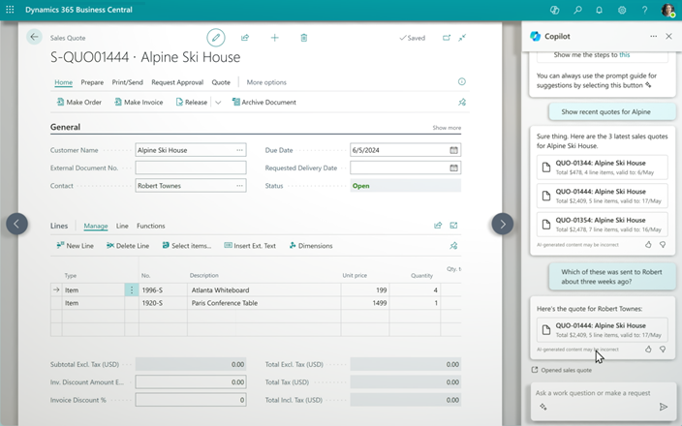The image size is (682, 426).
Task: Open the Customer Name lookup ellipsis
Action: (x=239, y=150)
